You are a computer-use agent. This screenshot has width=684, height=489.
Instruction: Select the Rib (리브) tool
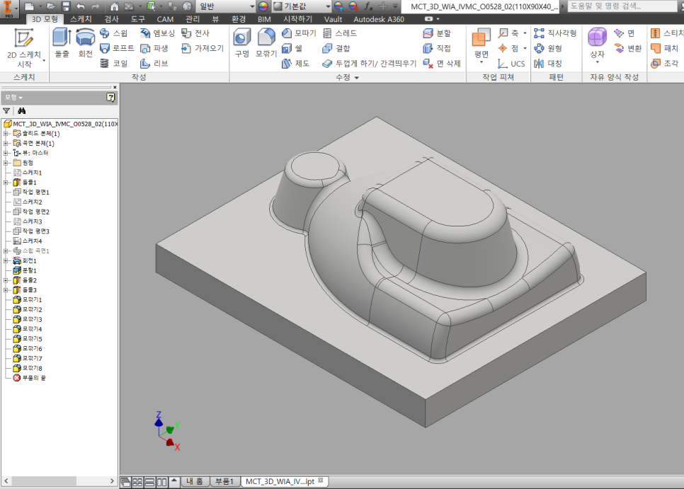(x=154, y=64)
